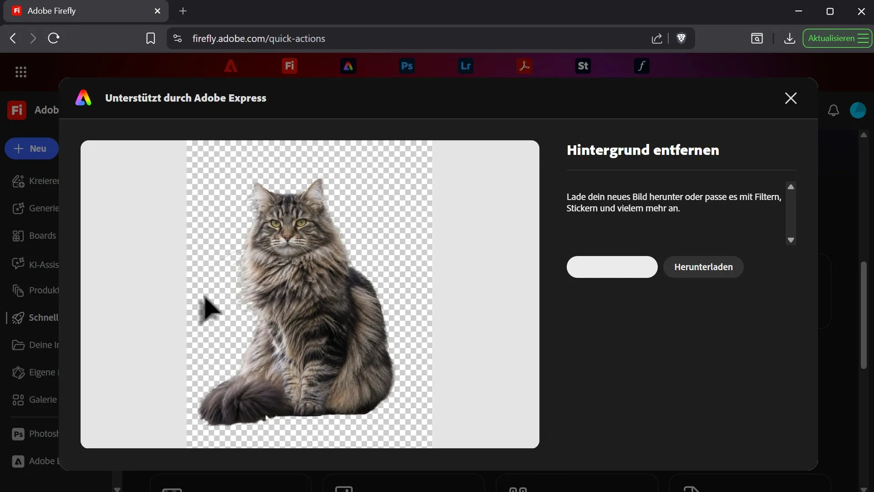
Task: Click the blank white button beside Herunterladen
Action: tap(612, 267)
